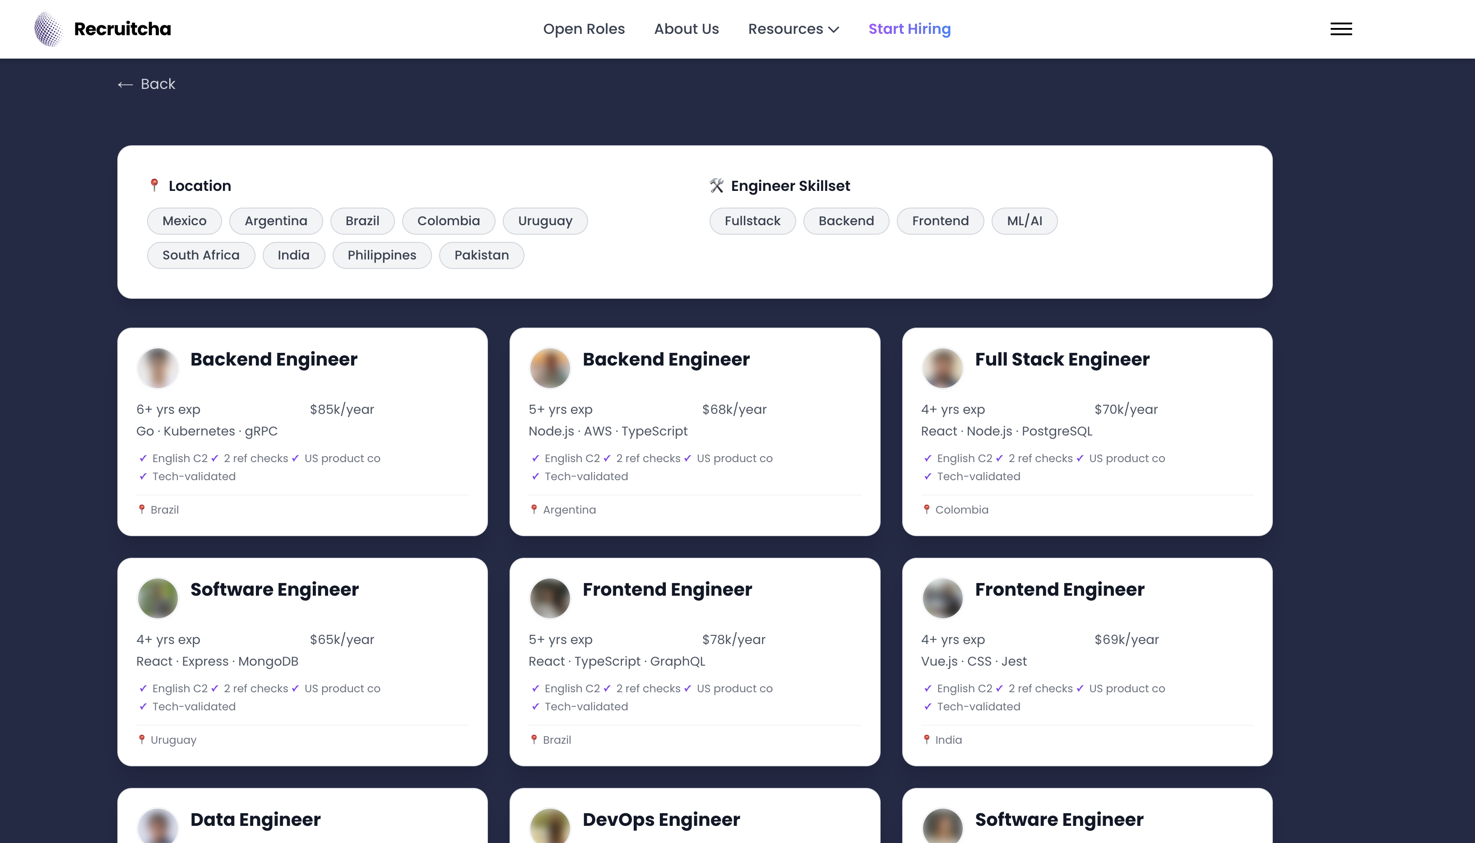Click the red pin next to Location
The width and height of the screenshot is (1475, 843).
pos(154,185)
